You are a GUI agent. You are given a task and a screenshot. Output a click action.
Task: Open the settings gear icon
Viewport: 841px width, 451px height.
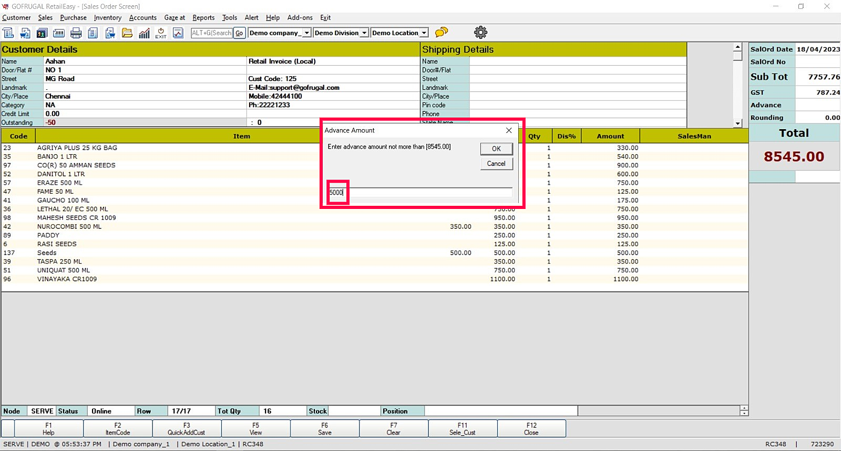(x=480, y=32)
